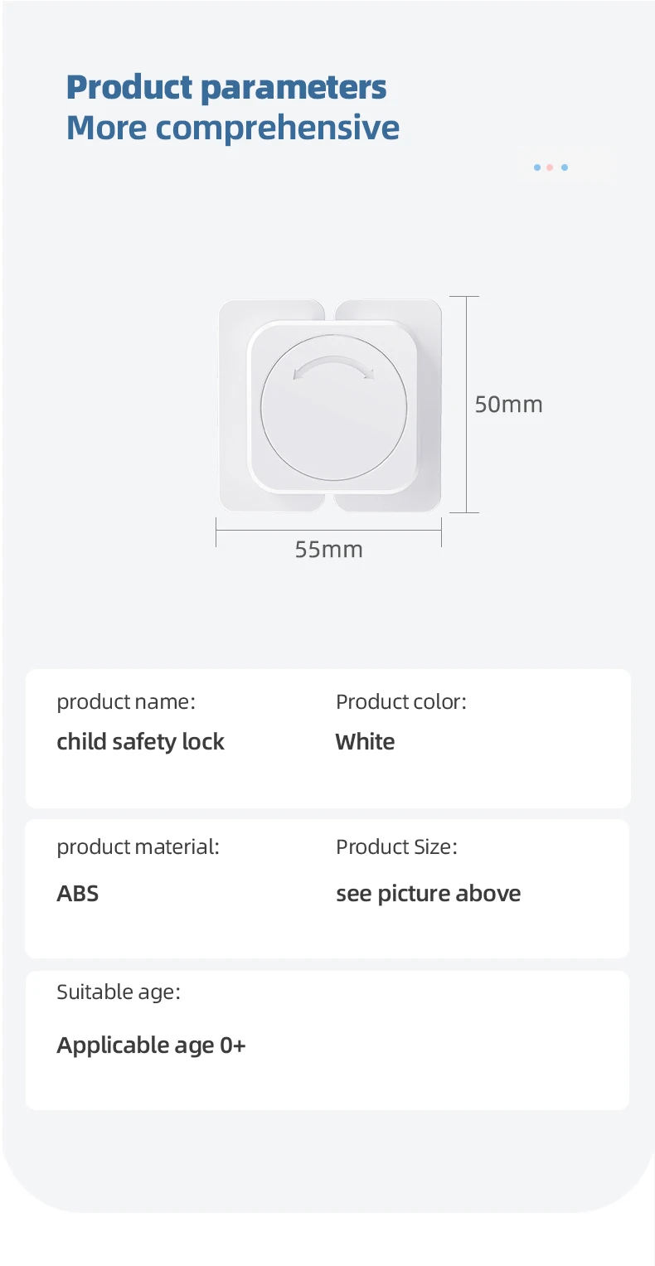Image resolution: width=655 pixels, height=1266 pixels.
Task: Click the round white lock knob center
Action: [x=333, y=415]
